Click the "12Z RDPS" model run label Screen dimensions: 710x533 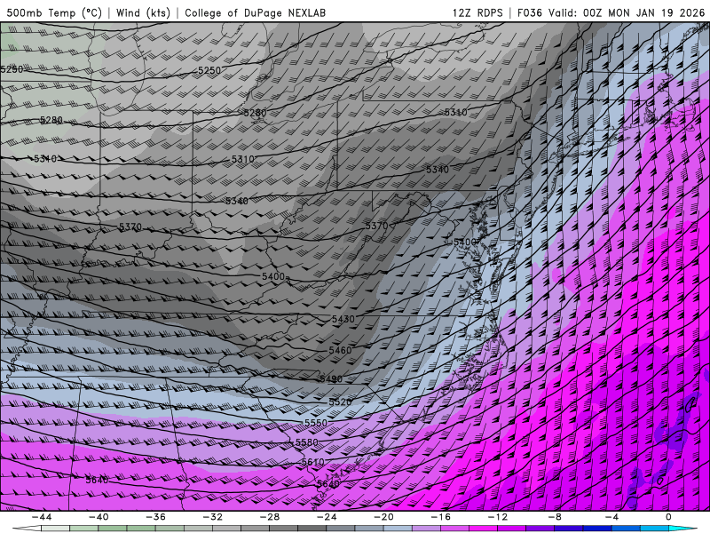pyautogui.click(x=477, y=12)
